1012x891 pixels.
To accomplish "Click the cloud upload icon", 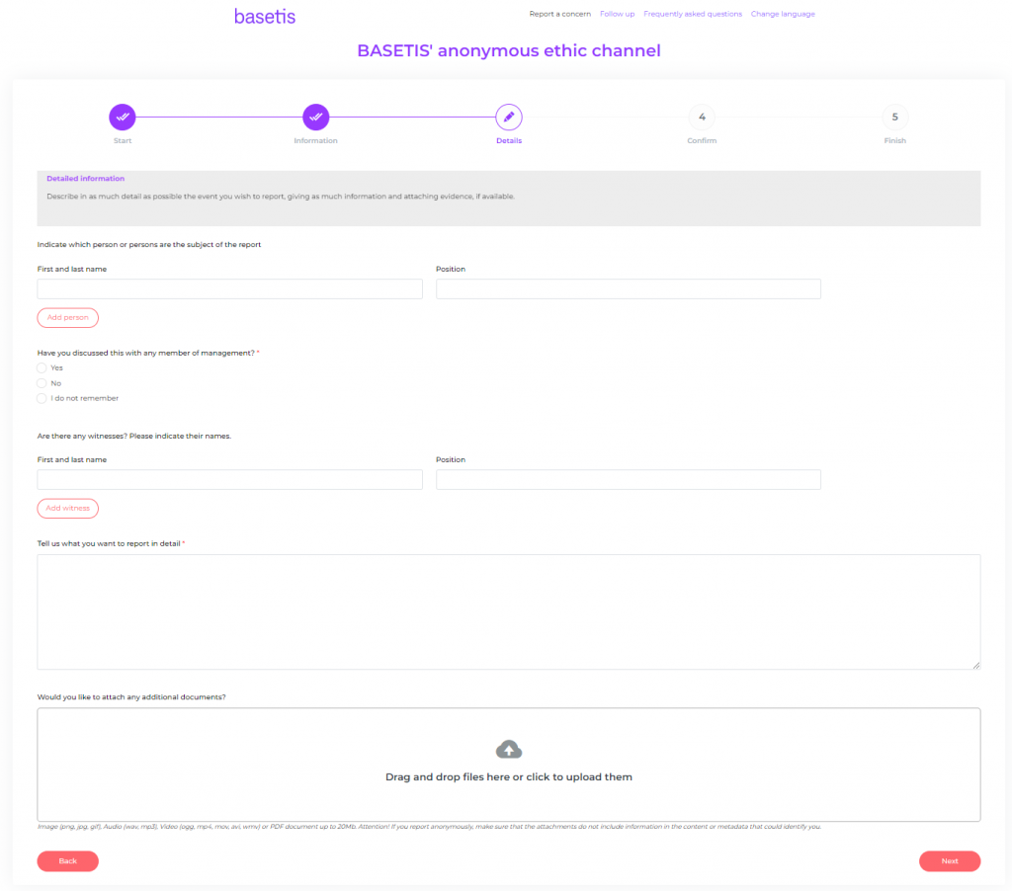I will point(509,749).
